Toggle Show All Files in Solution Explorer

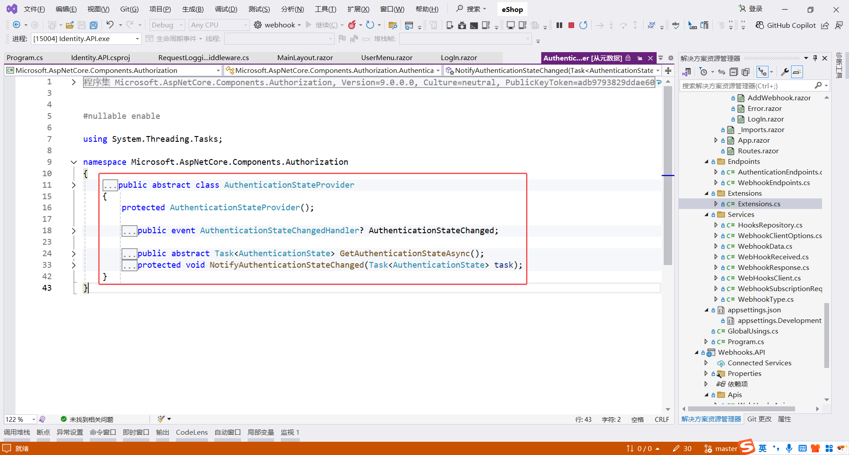(x=746, y=72)
